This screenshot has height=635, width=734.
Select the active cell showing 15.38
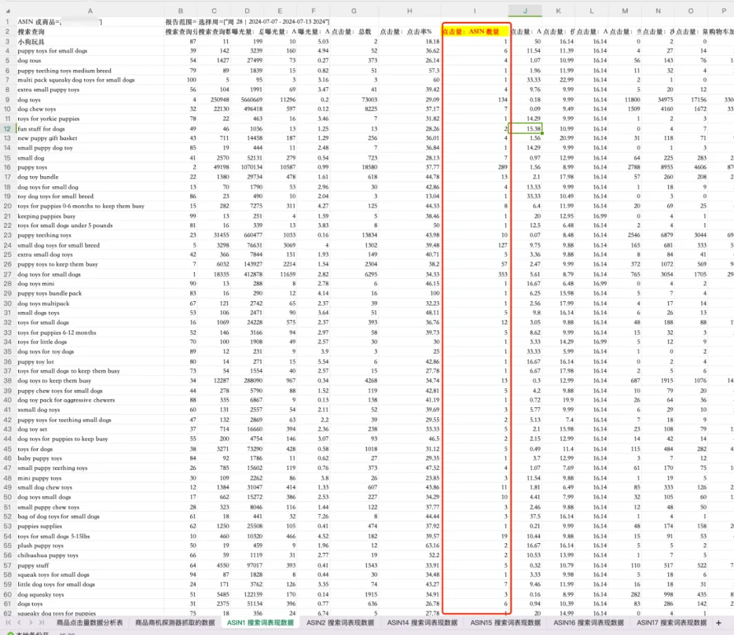click(x=525, y=128)
